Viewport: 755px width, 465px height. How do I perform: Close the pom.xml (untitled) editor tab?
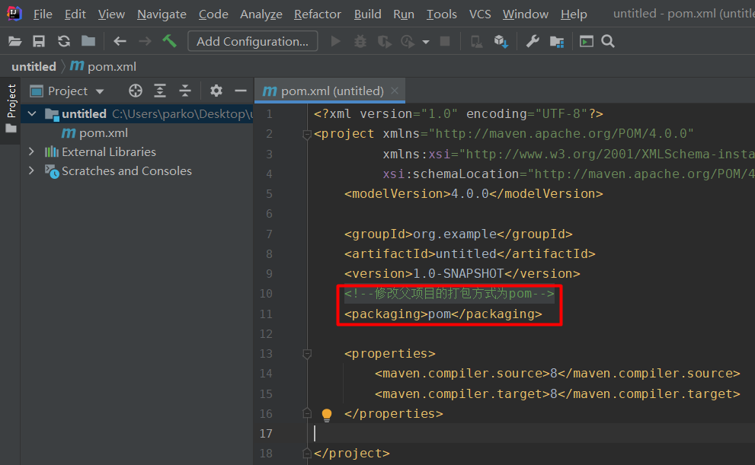click(x=395, y=91)
